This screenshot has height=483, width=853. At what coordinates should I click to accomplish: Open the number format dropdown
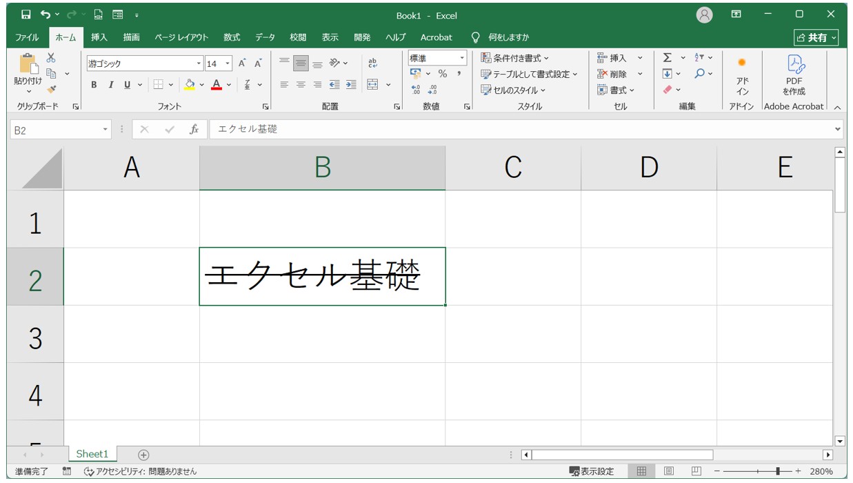tap(463, 58)
